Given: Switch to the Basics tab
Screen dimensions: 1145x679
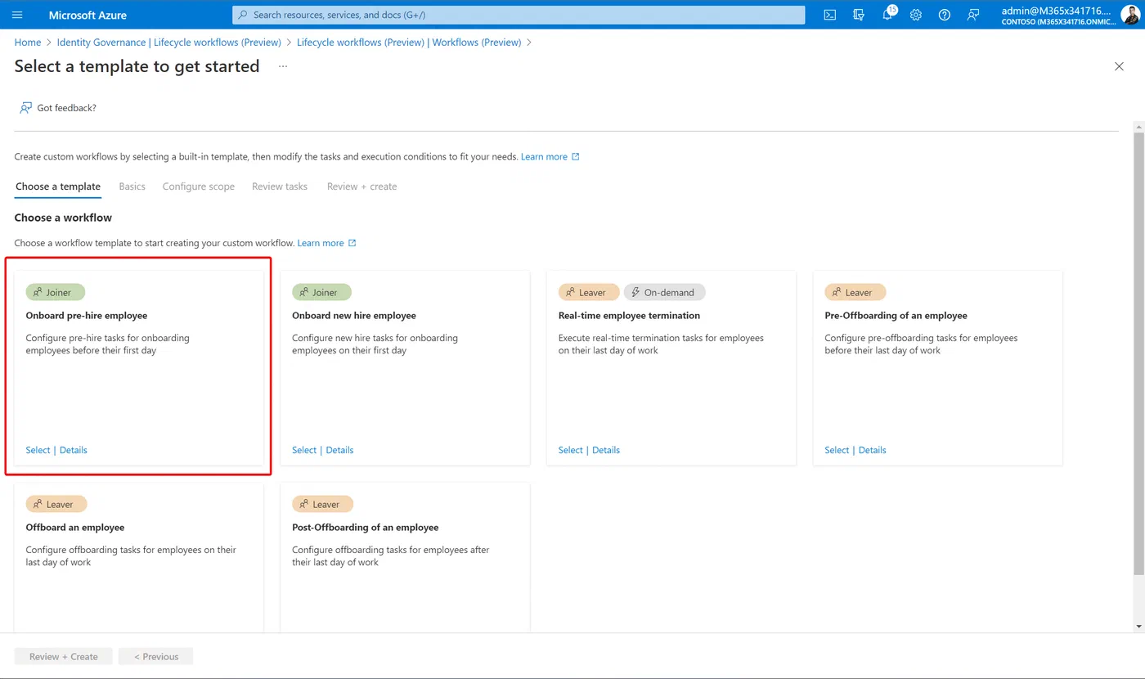Looking at the screenshot, I should [x=132, y=187].
